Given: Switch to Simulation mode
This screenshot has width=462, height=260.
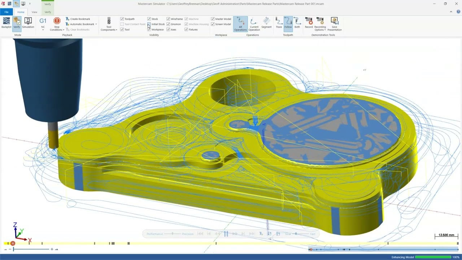Looking at the screenshot, I should (28, 23).
